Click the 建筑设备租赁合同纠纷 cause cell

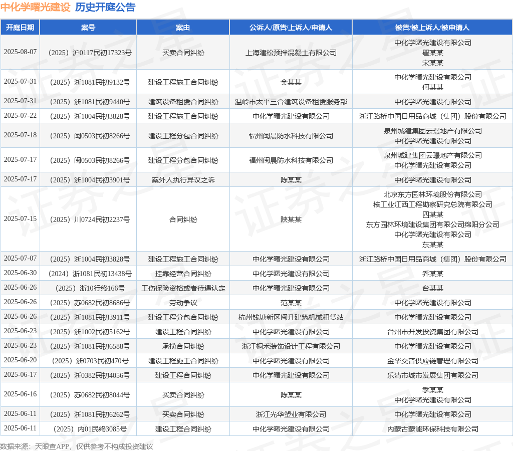point(183,102)
